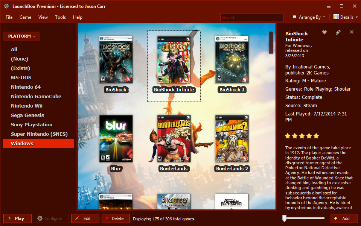Adjust the box size slider handle
361x226 pixels.
coord(284,218)
